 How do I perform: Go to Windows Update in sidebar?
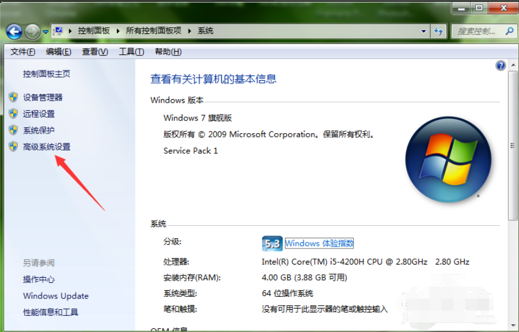tap(55, 296)
